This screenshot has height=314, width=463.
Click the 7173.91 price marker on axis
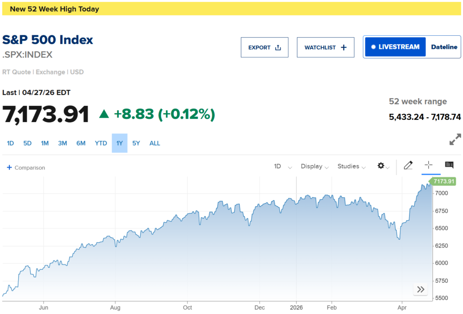[x=443, y=181]
